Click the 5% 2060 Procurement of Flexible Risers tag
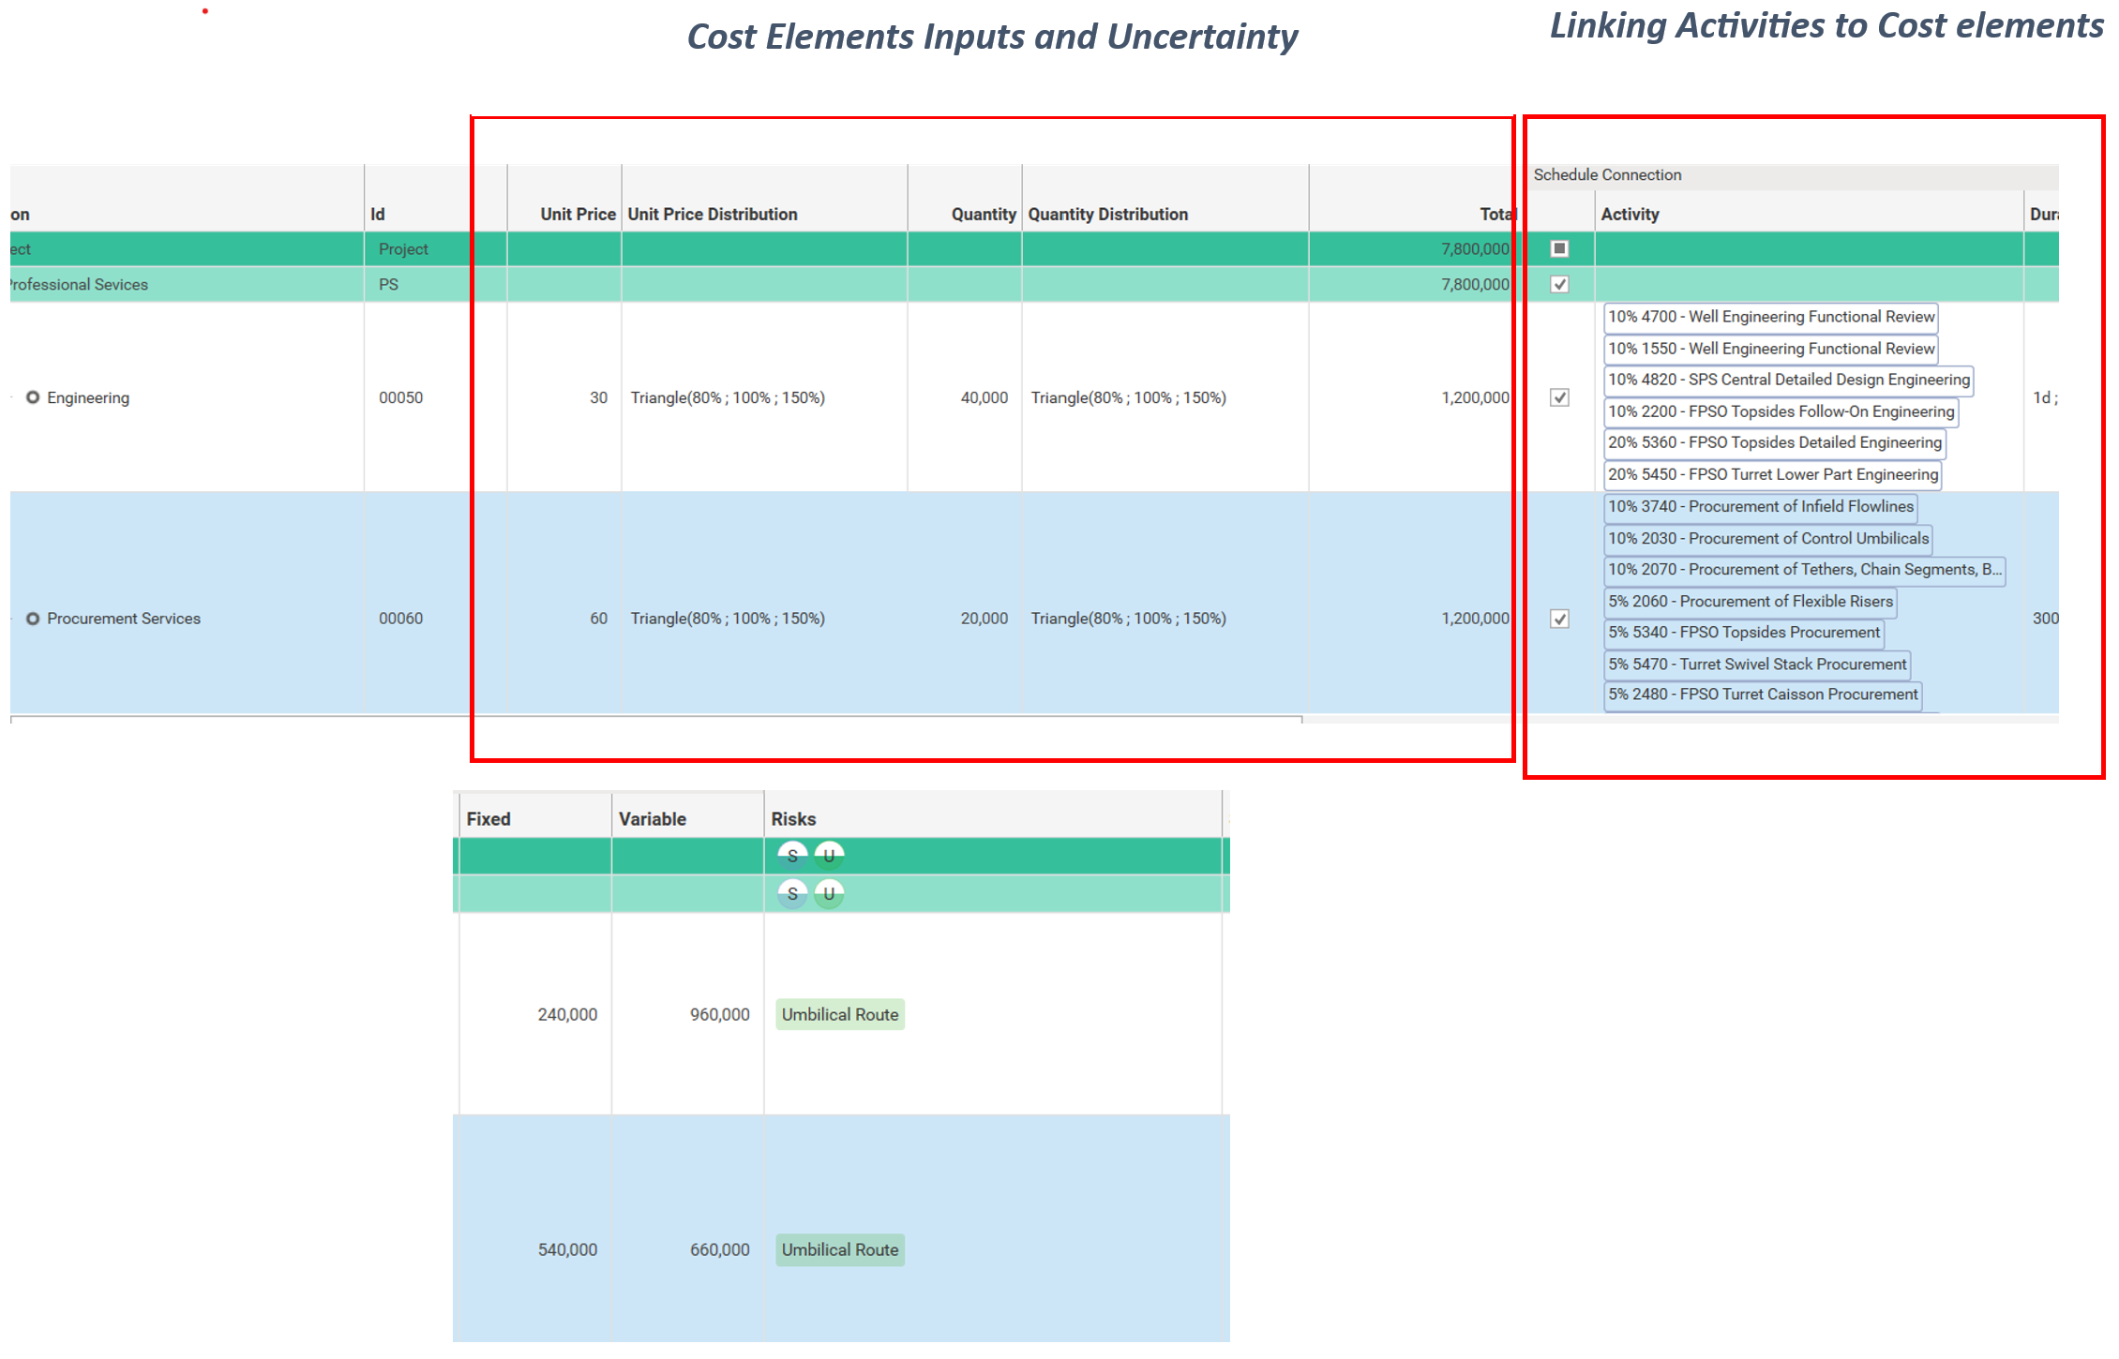 (x=1750, y=602)
